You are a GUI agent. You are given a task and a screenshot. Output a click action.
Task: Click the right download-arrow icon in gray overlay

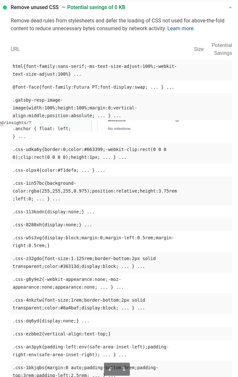(124, 369)
